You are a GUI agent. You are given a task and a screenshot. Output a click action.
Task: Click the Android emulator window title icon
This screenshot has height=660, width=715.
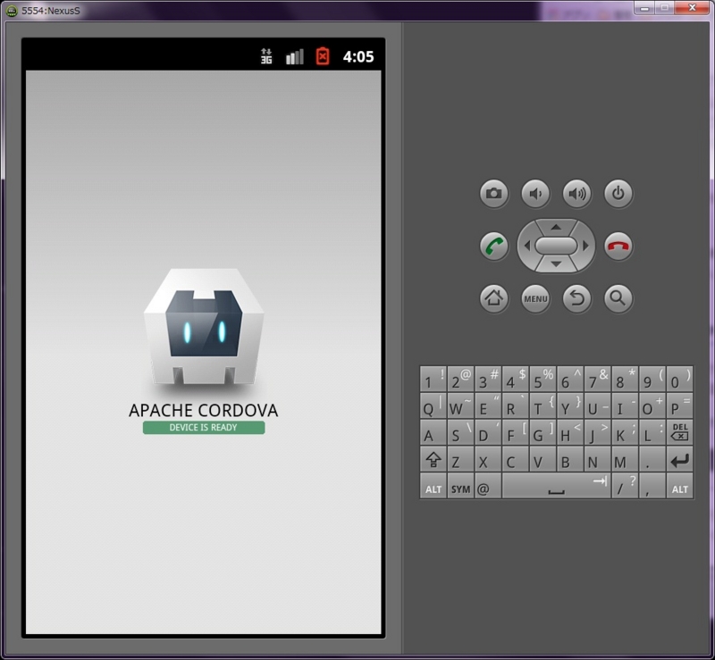click(12, 11)
